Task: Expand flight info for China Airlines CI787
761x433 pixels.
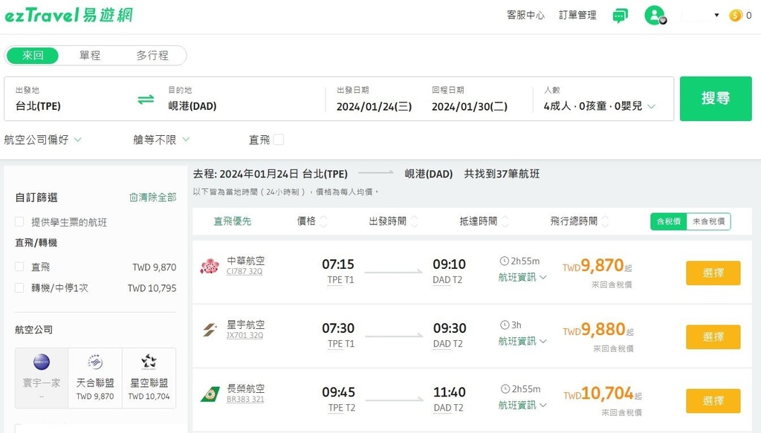Action: coord(522,278)
